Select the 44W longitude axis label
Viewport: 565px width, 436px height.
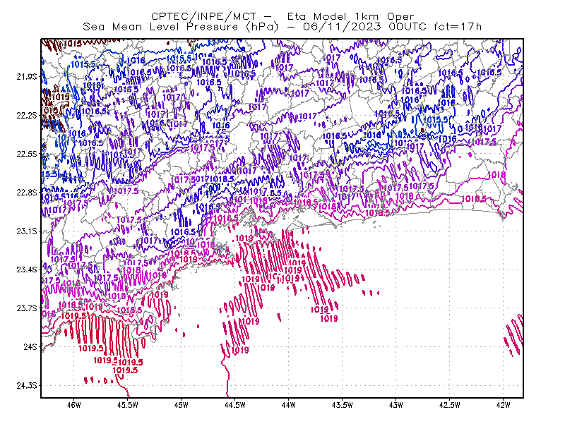point(289,405)
